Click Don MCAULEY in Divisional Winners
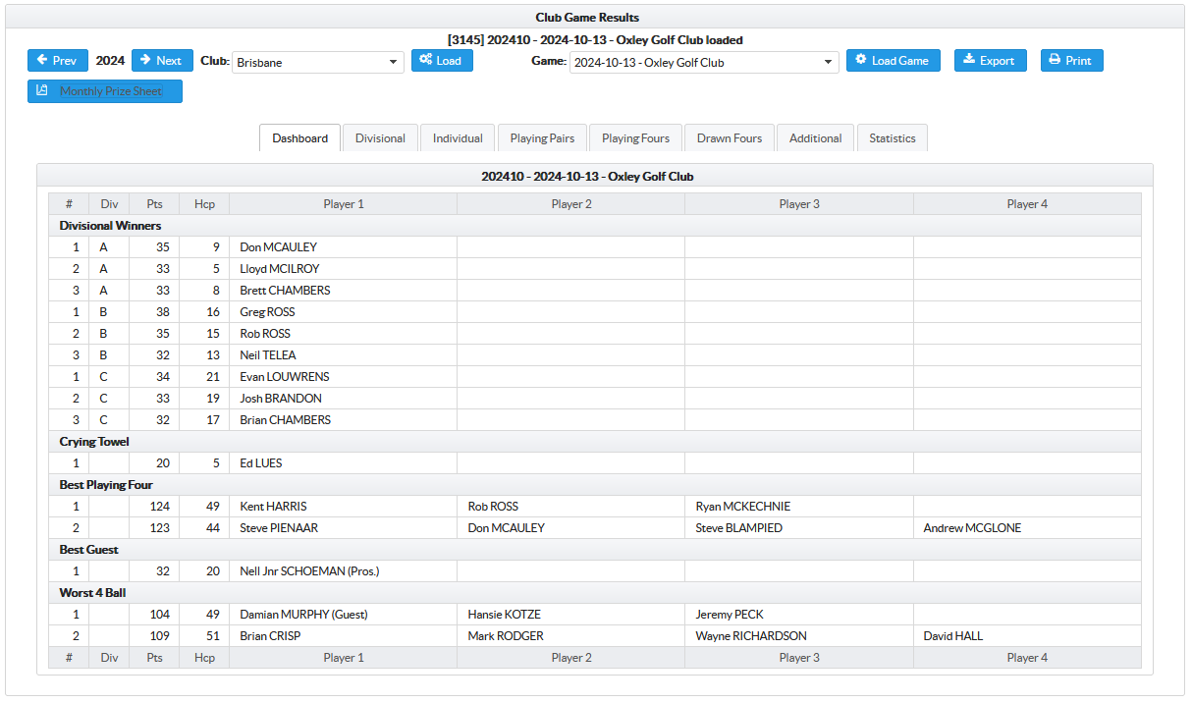Screen dimensions: 1192x703 pos(279,247)
